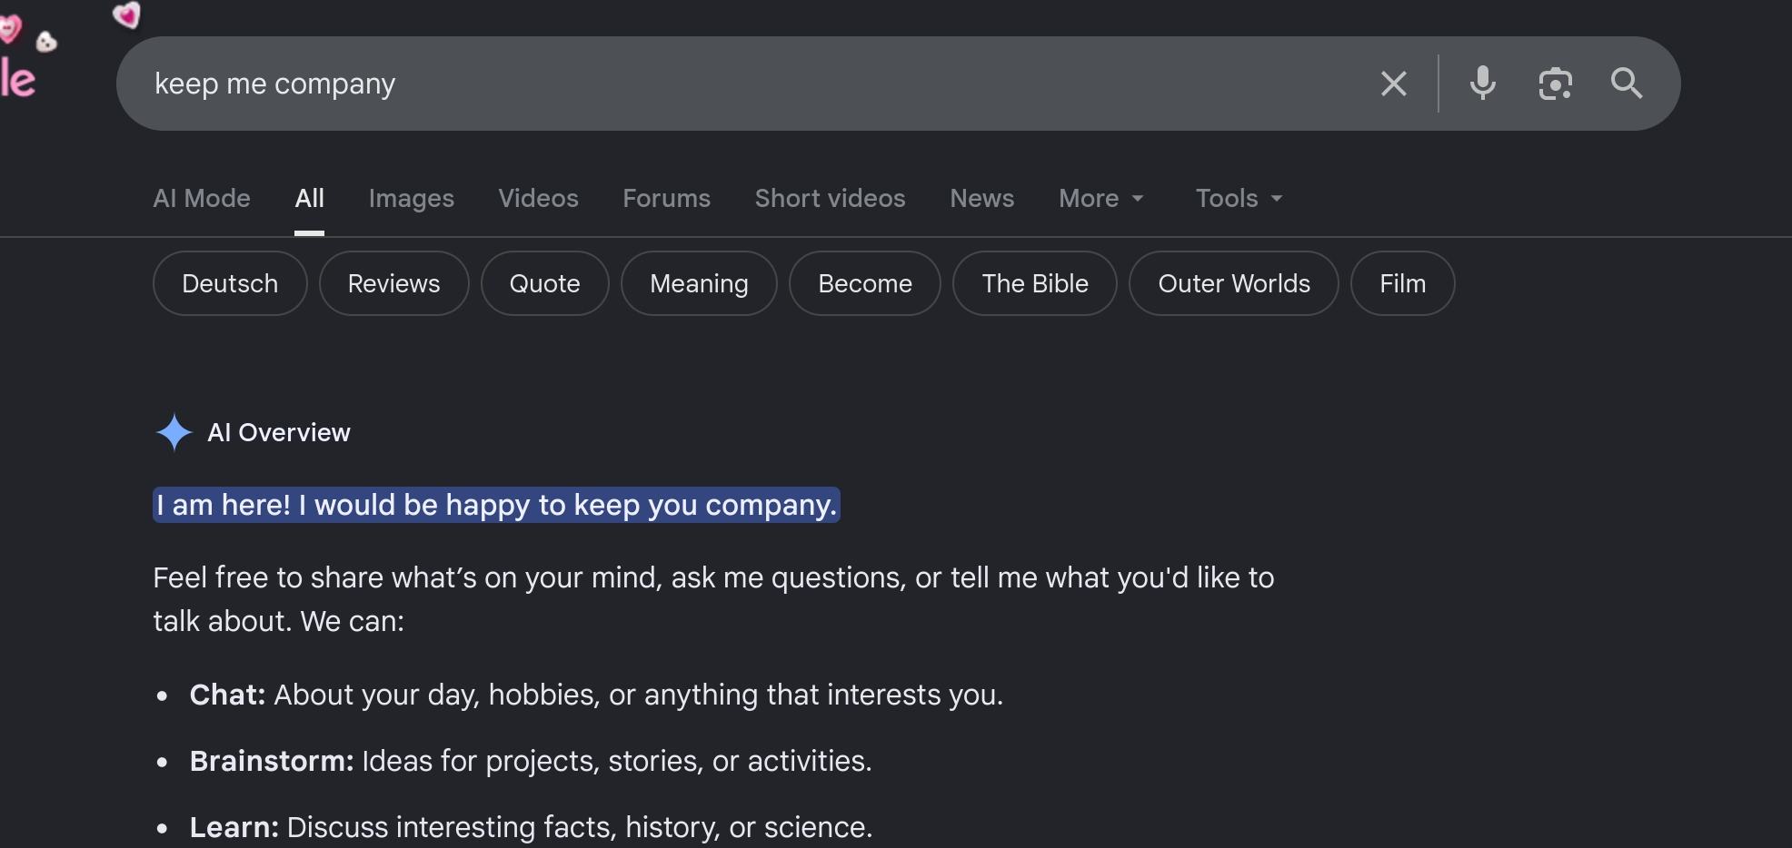Click The Bible filter chip
1792x848 pixels.
(x=1035, y=283)
